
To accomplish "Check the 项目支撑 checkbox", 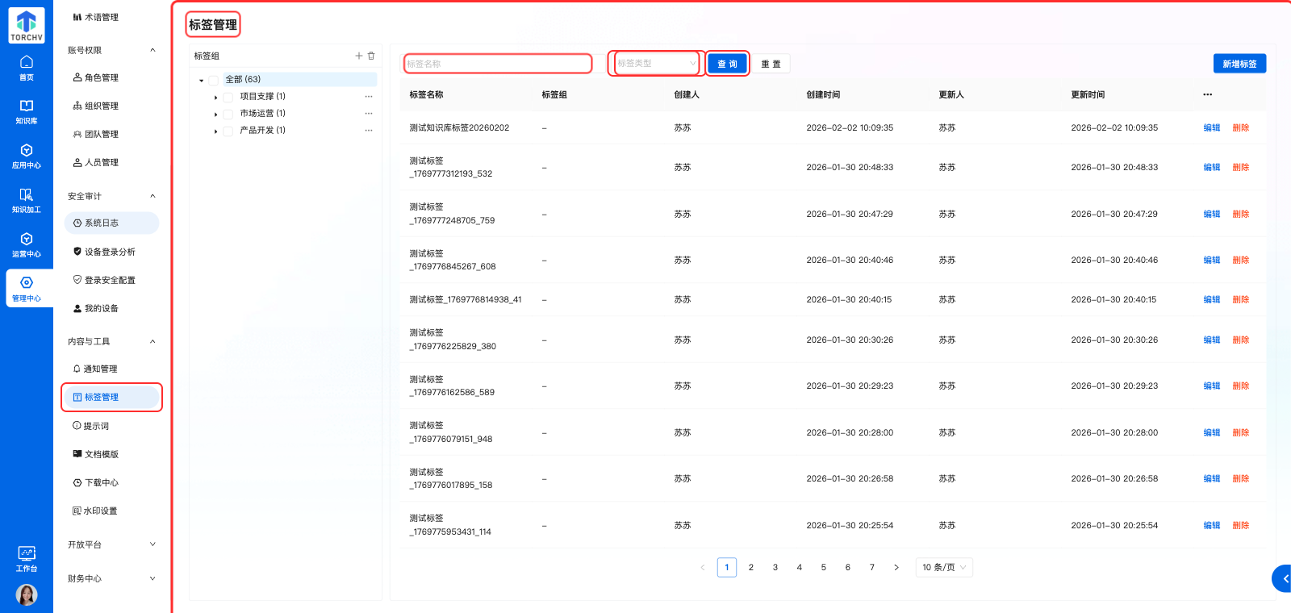I will [228, 97].
